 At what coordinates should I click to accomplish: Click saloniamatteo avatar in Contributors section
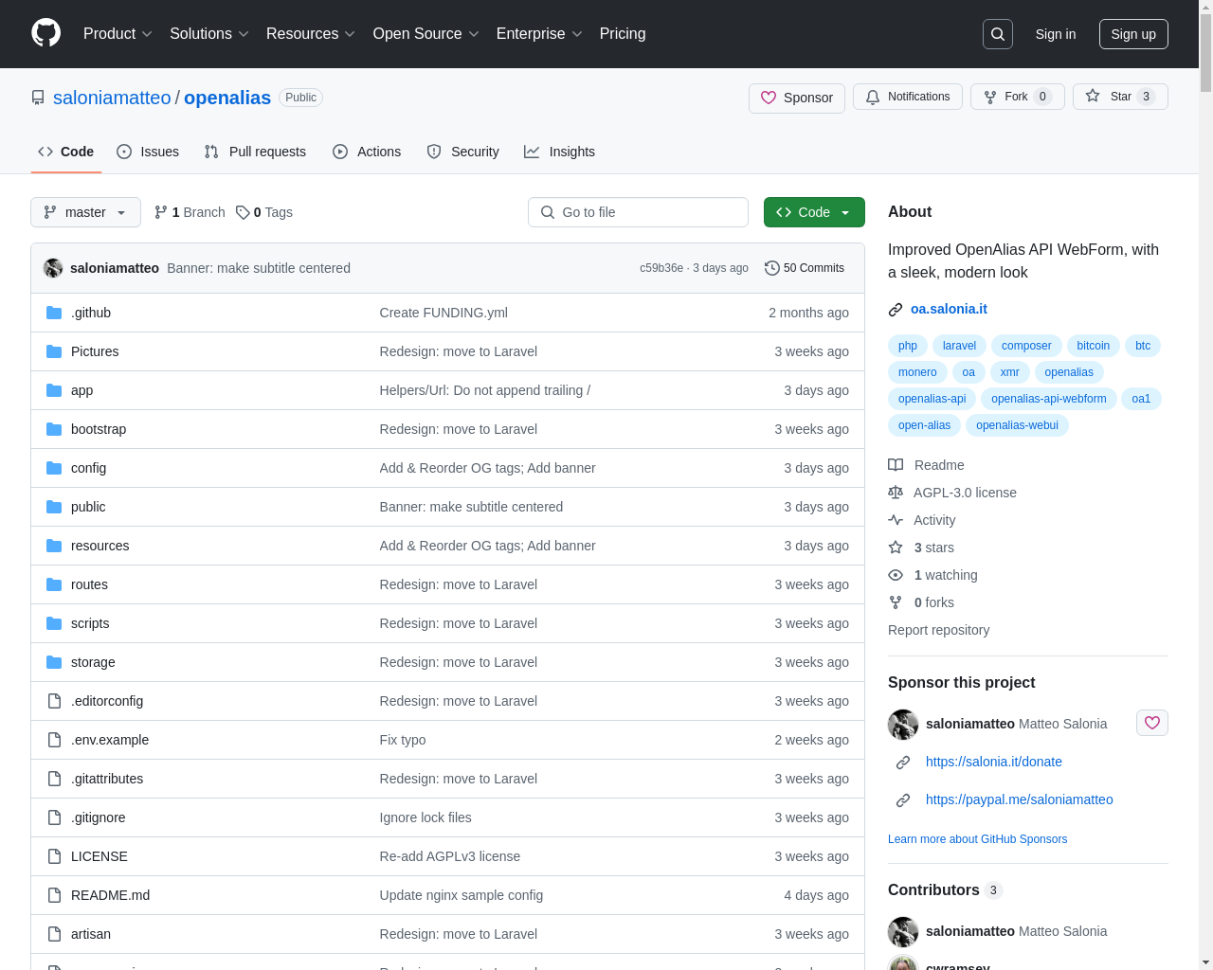point(903,931)
